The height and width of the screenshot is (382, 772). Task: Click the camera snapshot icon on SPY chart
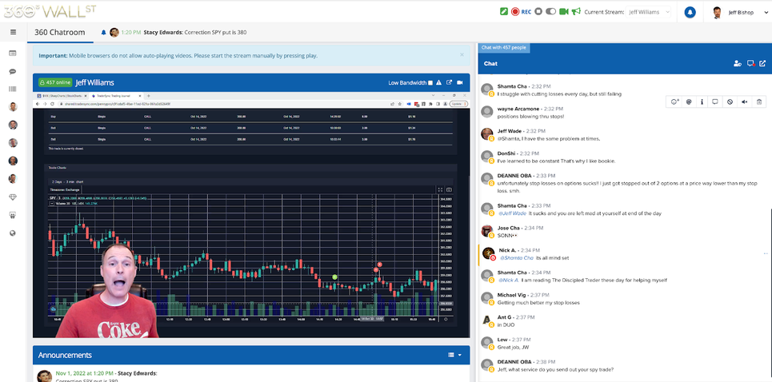click(449, 189)
